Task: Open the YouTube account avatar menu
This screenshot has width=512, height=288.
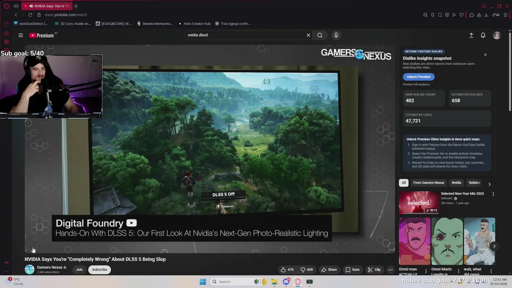Action: pos(497,35)
